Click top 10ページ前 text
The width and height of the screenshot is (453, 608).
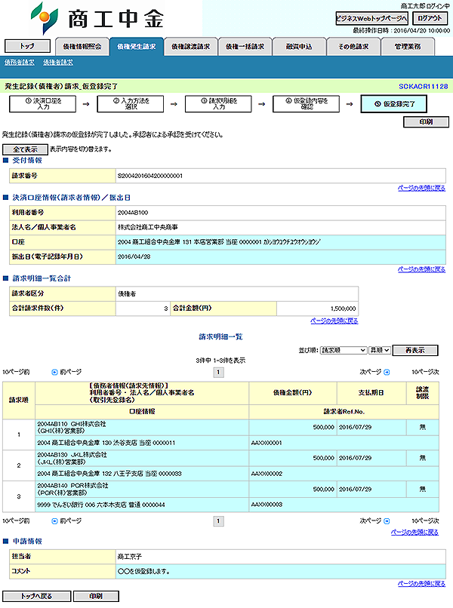pos(16,372)
